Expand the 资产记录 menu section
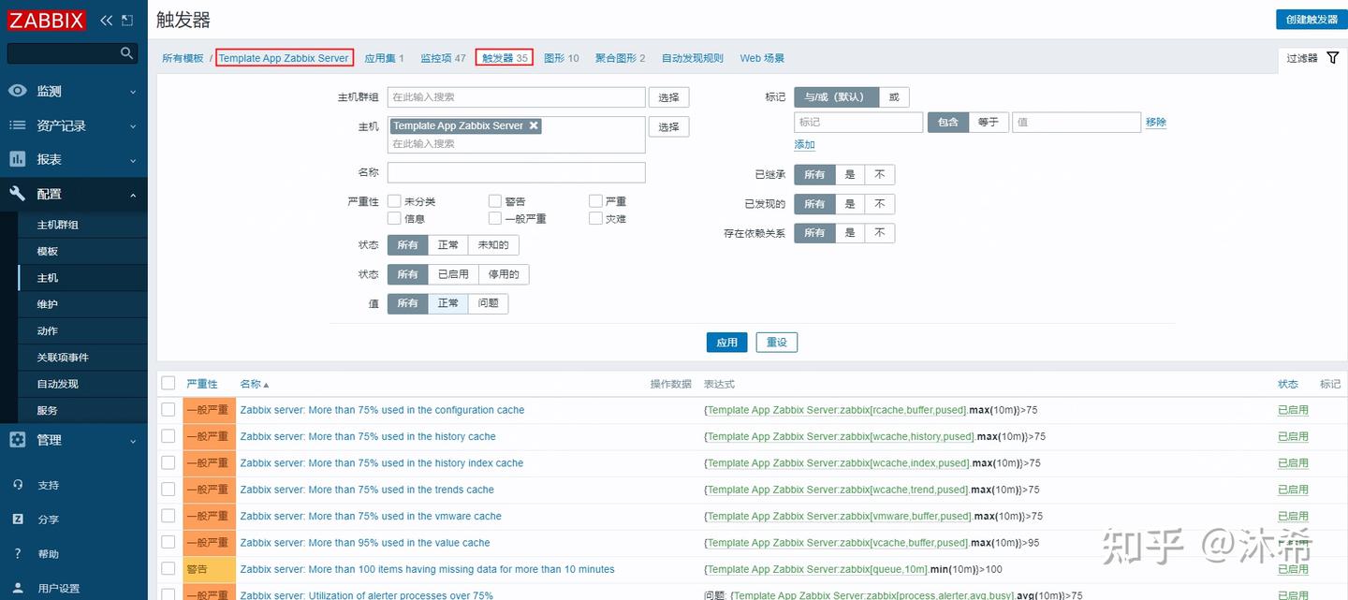Viewport: 1348px width, 600px height. pos(74,125)
